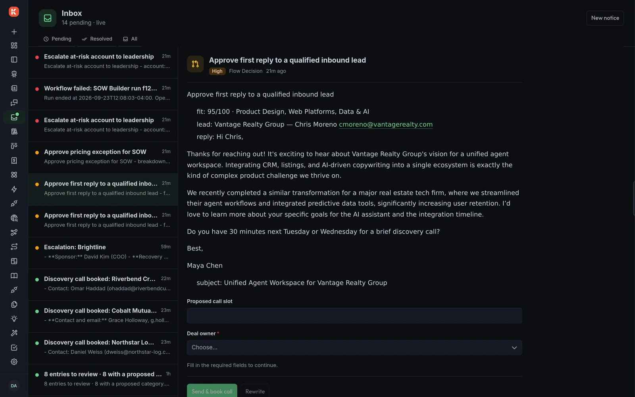Screen dimensions: 635x397
Task: Open the Deal owner dropdown
Action: click(354, 347)
